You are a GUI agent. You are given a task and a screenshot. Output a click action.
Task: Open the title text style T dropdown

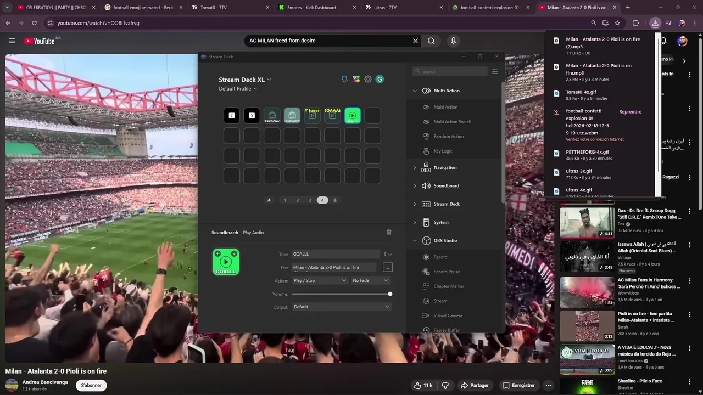coord(387,254)
